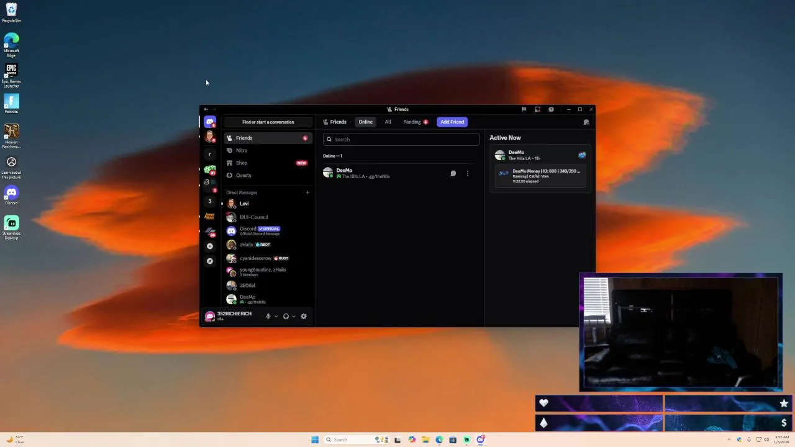Show hidden system tray icons chevron
The width and height of the screenshot is (795, 447).
[730, 440]
